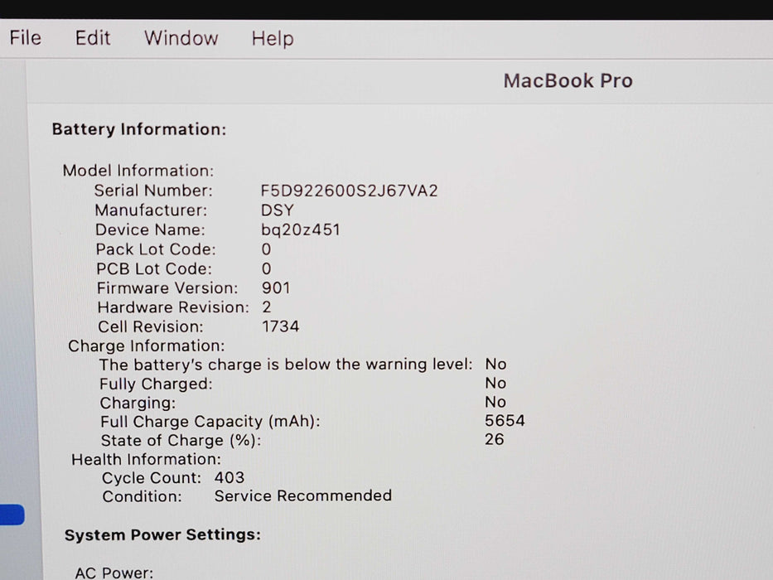Click the Serial Number label
Viewport: 773px width, 580px height.
(154, 191)
